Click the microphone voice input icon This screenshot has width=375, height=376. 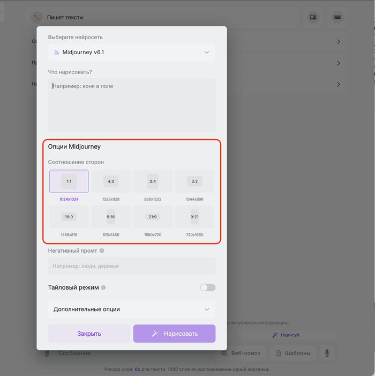pos(326,353)
